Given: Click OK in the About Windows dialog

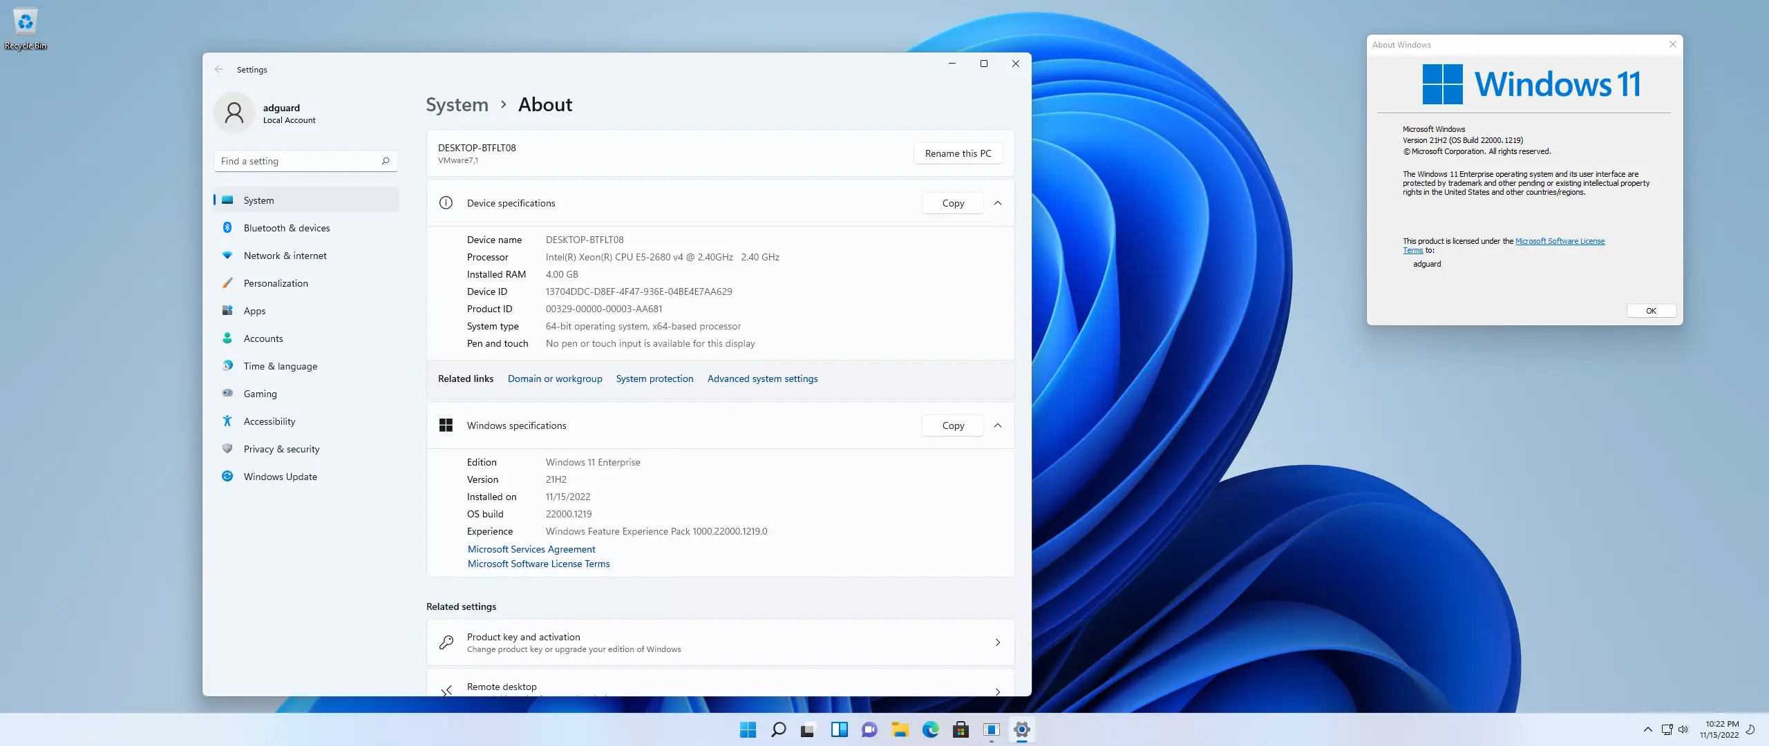Looking at the screenshot, I should coord(1651,310).
